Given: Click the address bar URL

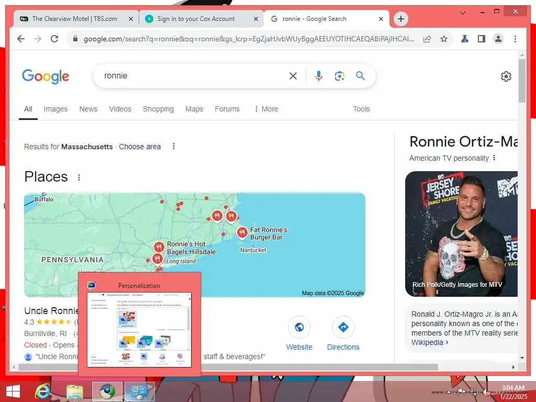Looking at the screenshot, I should [249, 39].
